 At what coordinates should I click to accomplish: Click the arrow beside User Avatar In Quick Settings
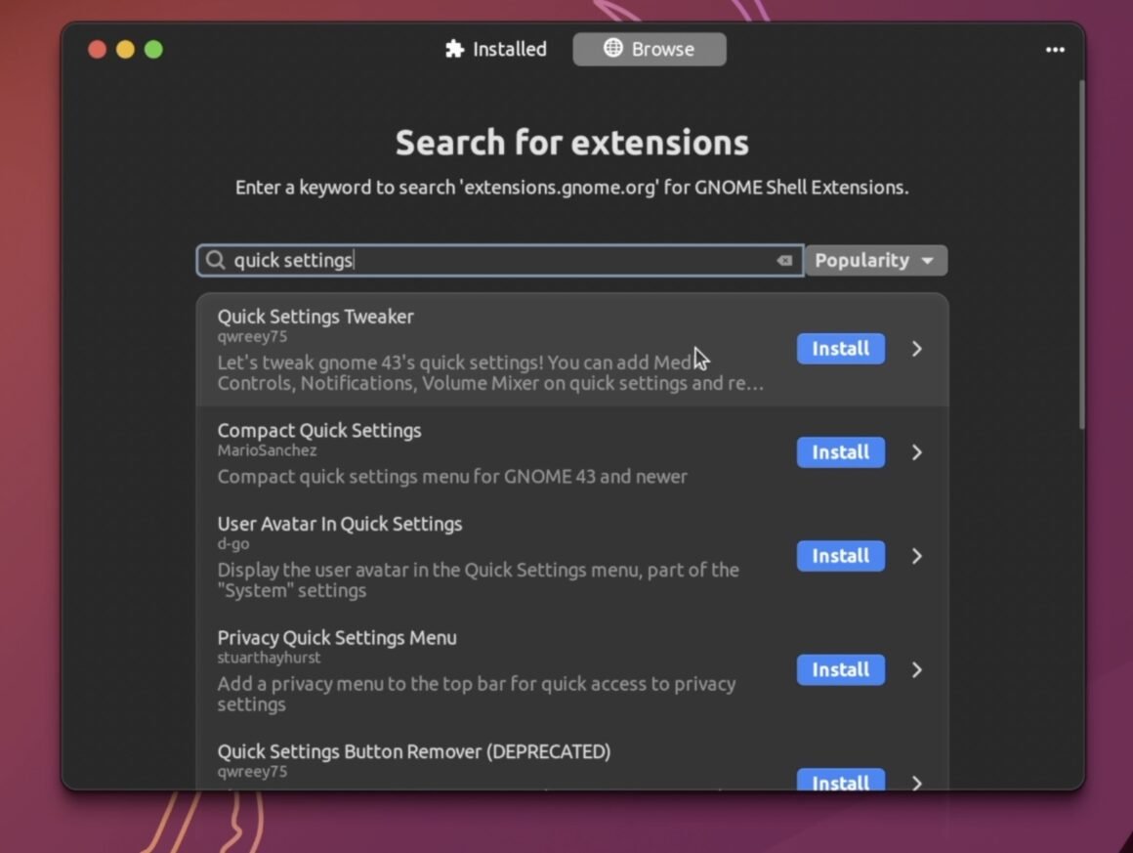point(915,556)
